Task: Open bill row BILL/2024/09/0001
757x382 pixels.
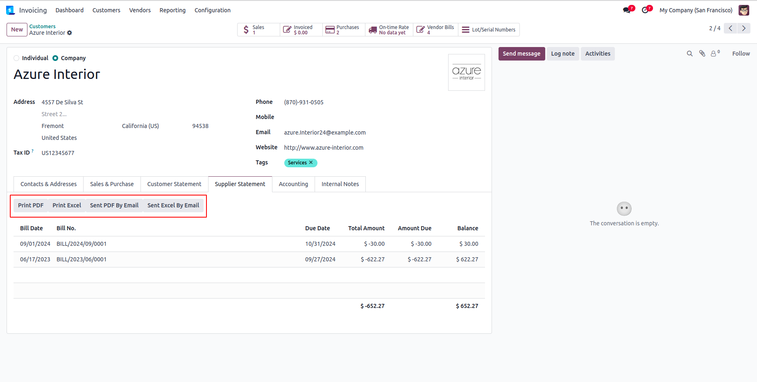Action: [249, 244]
